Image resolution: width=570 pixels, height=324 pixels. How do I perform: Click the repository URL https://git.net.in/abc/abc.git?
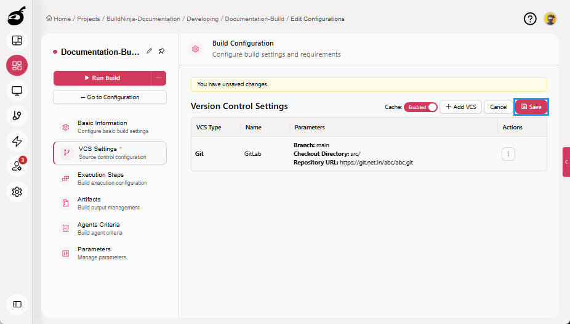tap(376, 163)
